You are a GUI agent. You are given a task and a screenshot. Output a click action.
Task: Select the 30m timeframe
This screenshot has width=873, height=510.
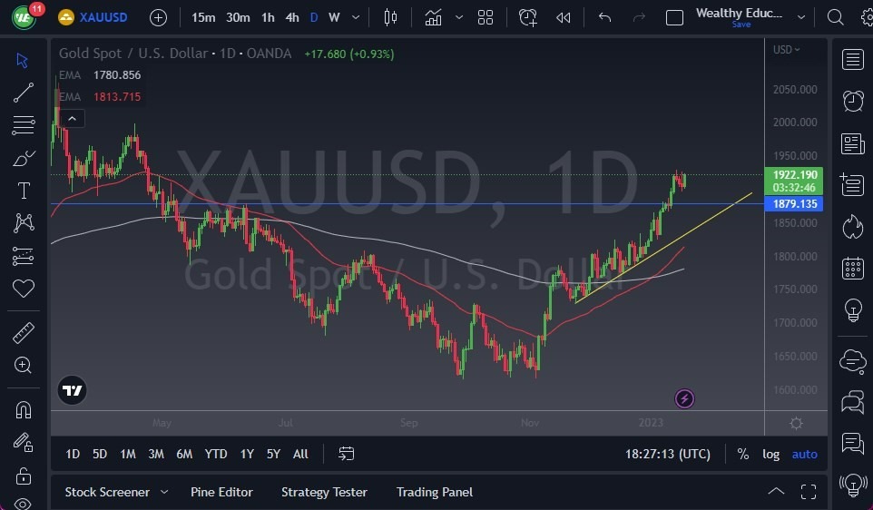(x=238, y=18)
